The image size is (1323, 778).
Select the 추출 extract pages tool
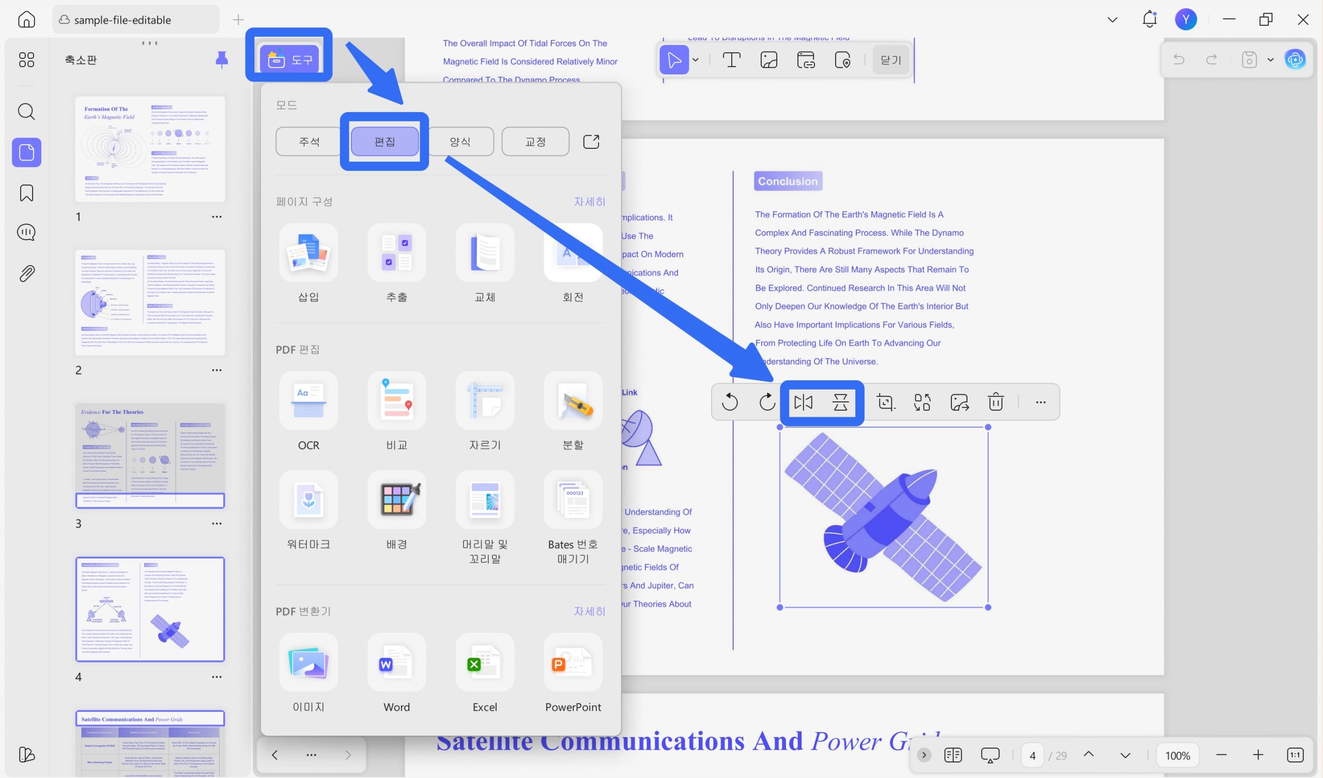(397, 263)
